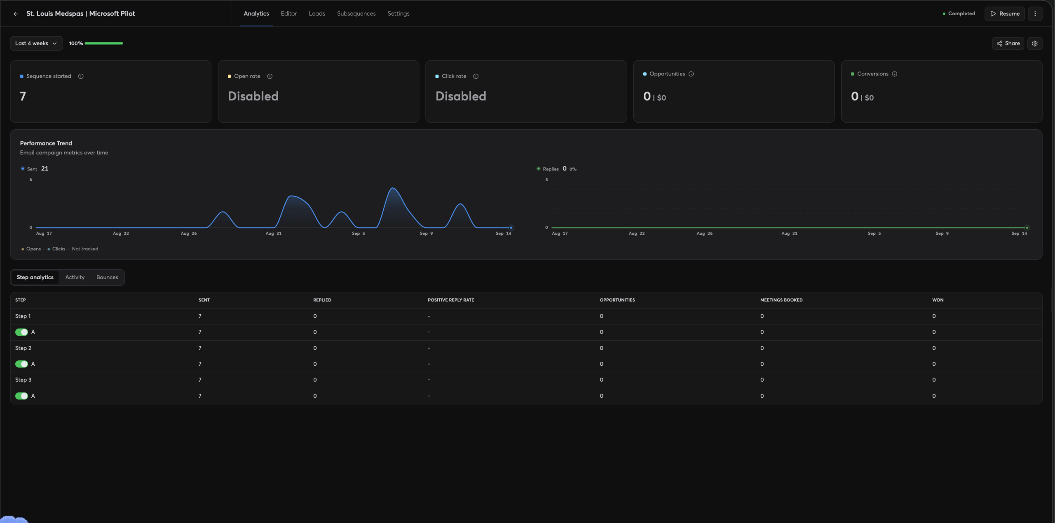Click info icon beside Opportunities

point(691,74)
